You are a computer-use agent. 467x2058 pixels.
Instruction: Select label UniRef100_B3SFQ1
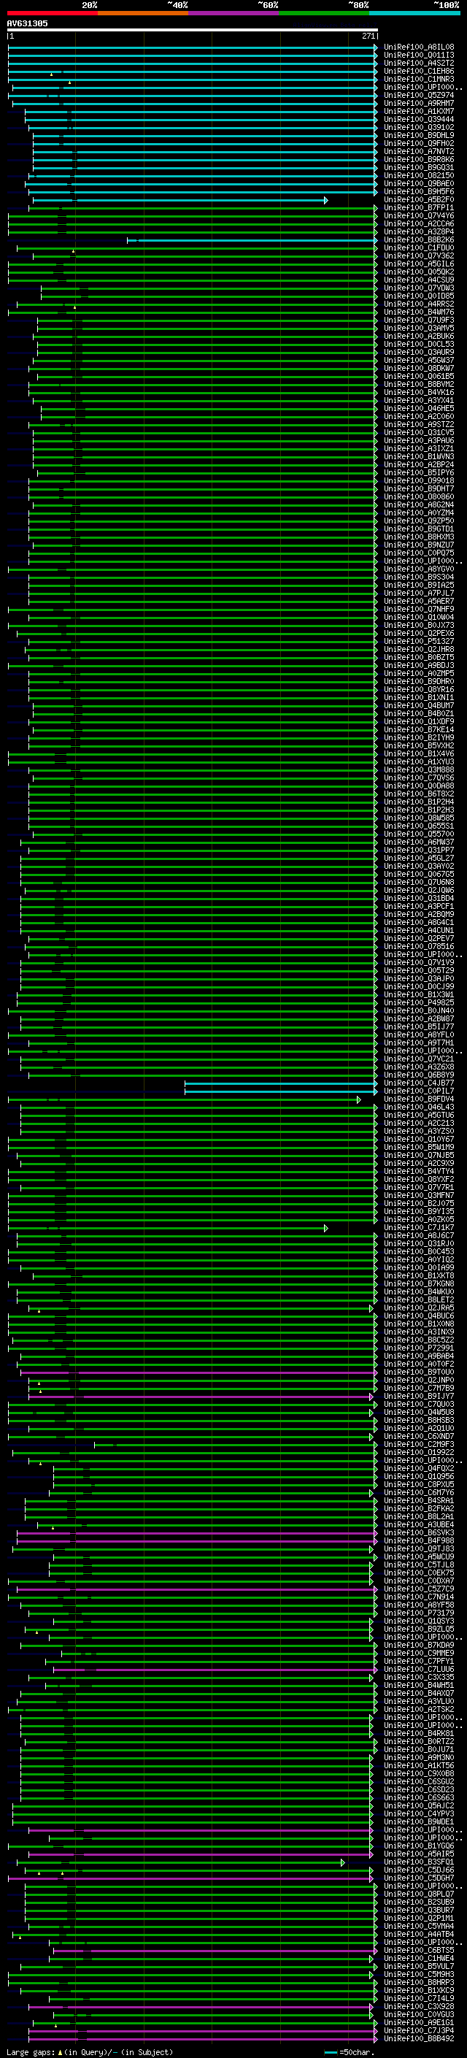(418, 1862)
